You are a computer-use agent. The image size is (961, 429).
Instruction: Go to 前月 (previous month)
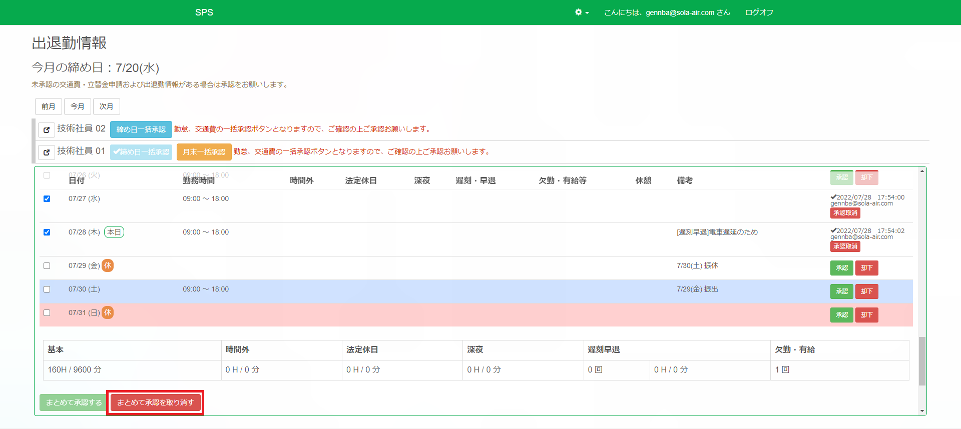[49, 106]
